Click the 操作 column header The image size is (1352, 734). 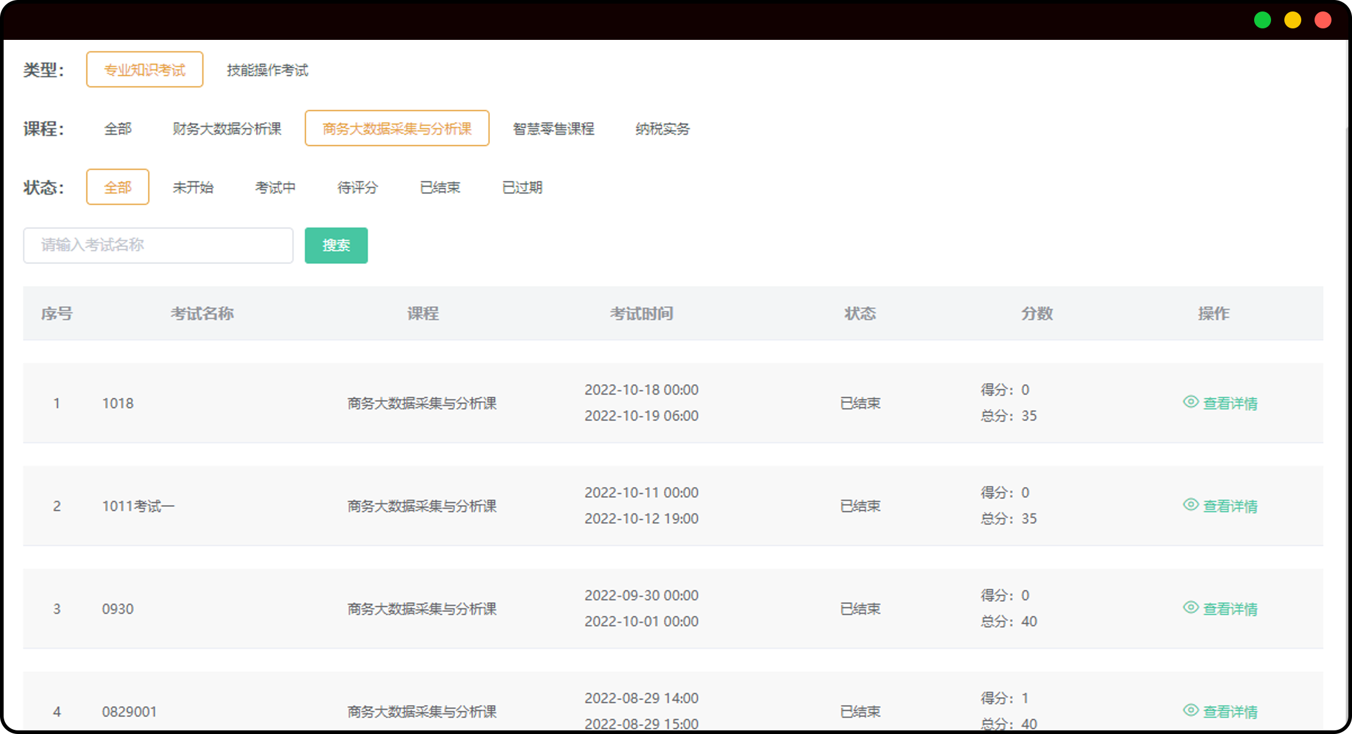[1214, 313]
